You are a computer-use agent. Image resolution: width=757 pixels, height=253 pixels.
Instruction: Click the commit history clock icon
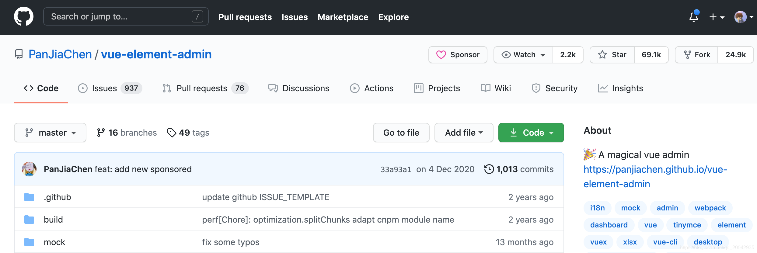click(x=489, y=169)
